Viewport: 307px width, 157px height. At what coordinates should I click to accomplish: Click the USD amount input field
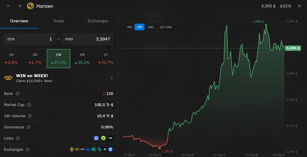pos(87,39)
